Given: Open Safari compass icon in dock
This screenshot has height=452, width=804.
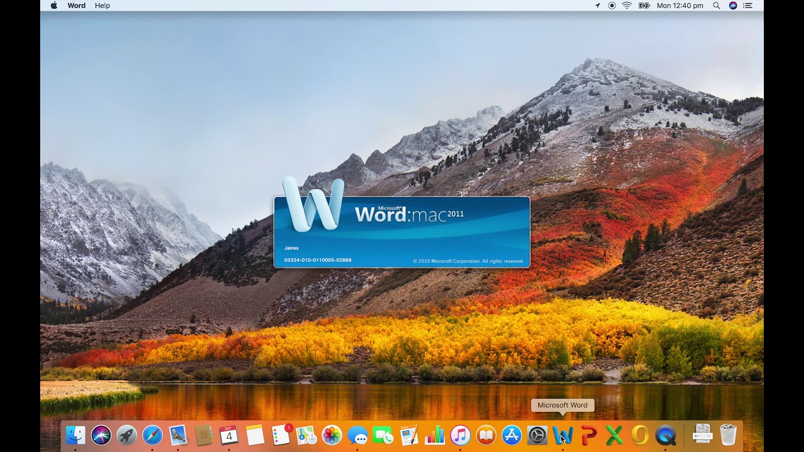Looking at the screenshot, I should (153, 434).
